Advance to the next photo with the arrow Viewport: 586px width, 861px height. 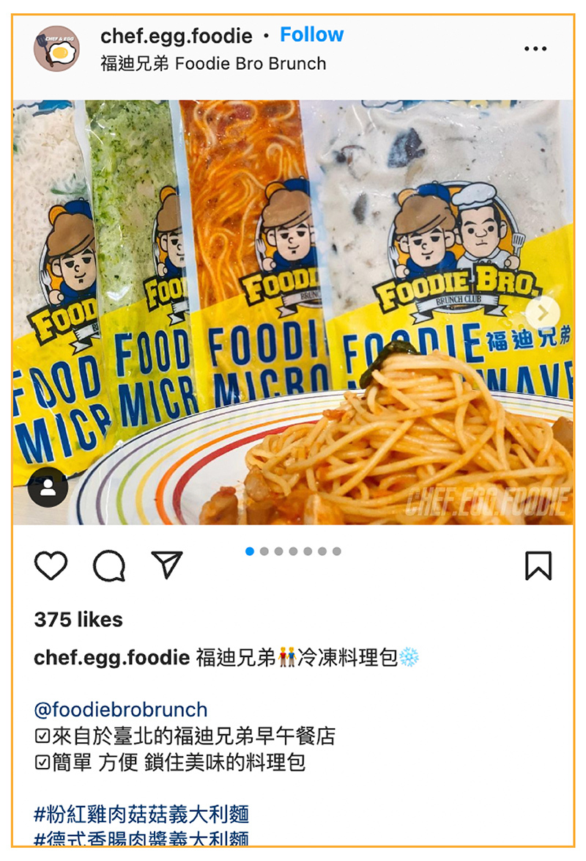[x=543, y=312]
